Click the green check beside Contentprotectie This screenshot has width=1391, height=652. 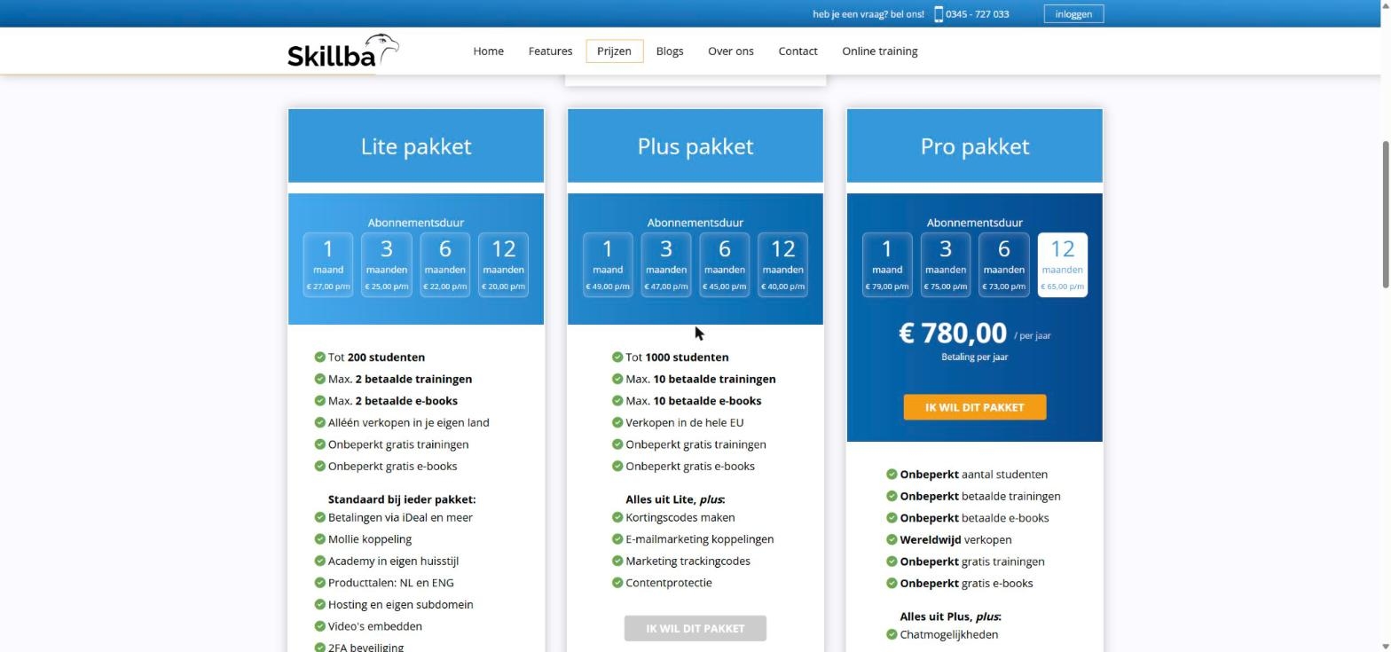(617, 583)
